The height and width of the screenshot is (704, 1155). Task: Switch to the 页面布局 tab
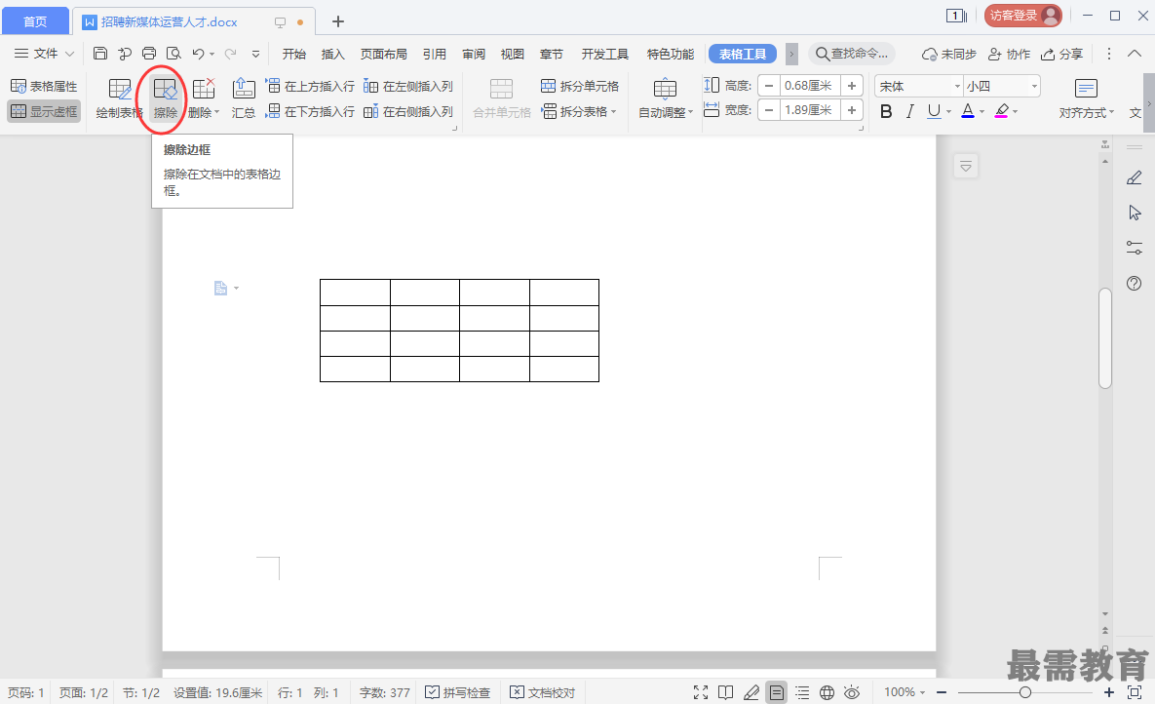click(384, 54)
